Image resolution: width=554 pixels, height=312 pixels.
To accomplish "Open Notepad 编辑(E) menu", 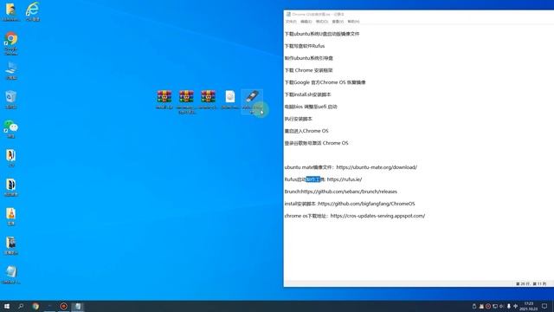I will pos(306,22).
